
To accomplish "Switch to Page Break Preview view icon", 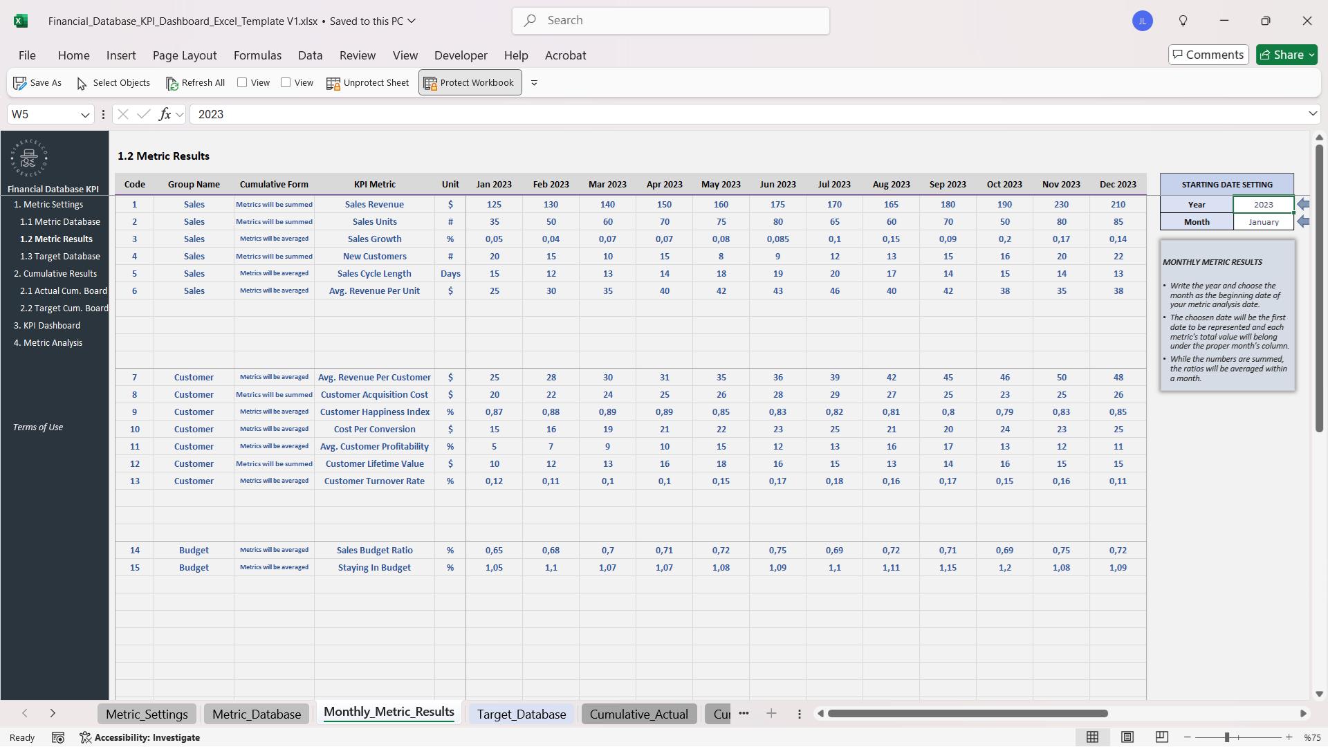I will [1161, 737].
